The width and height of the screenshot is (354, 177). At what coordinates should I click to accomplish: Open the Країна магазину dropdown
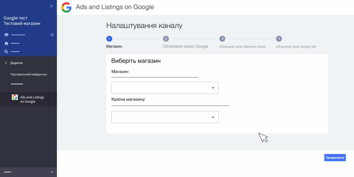165,117
